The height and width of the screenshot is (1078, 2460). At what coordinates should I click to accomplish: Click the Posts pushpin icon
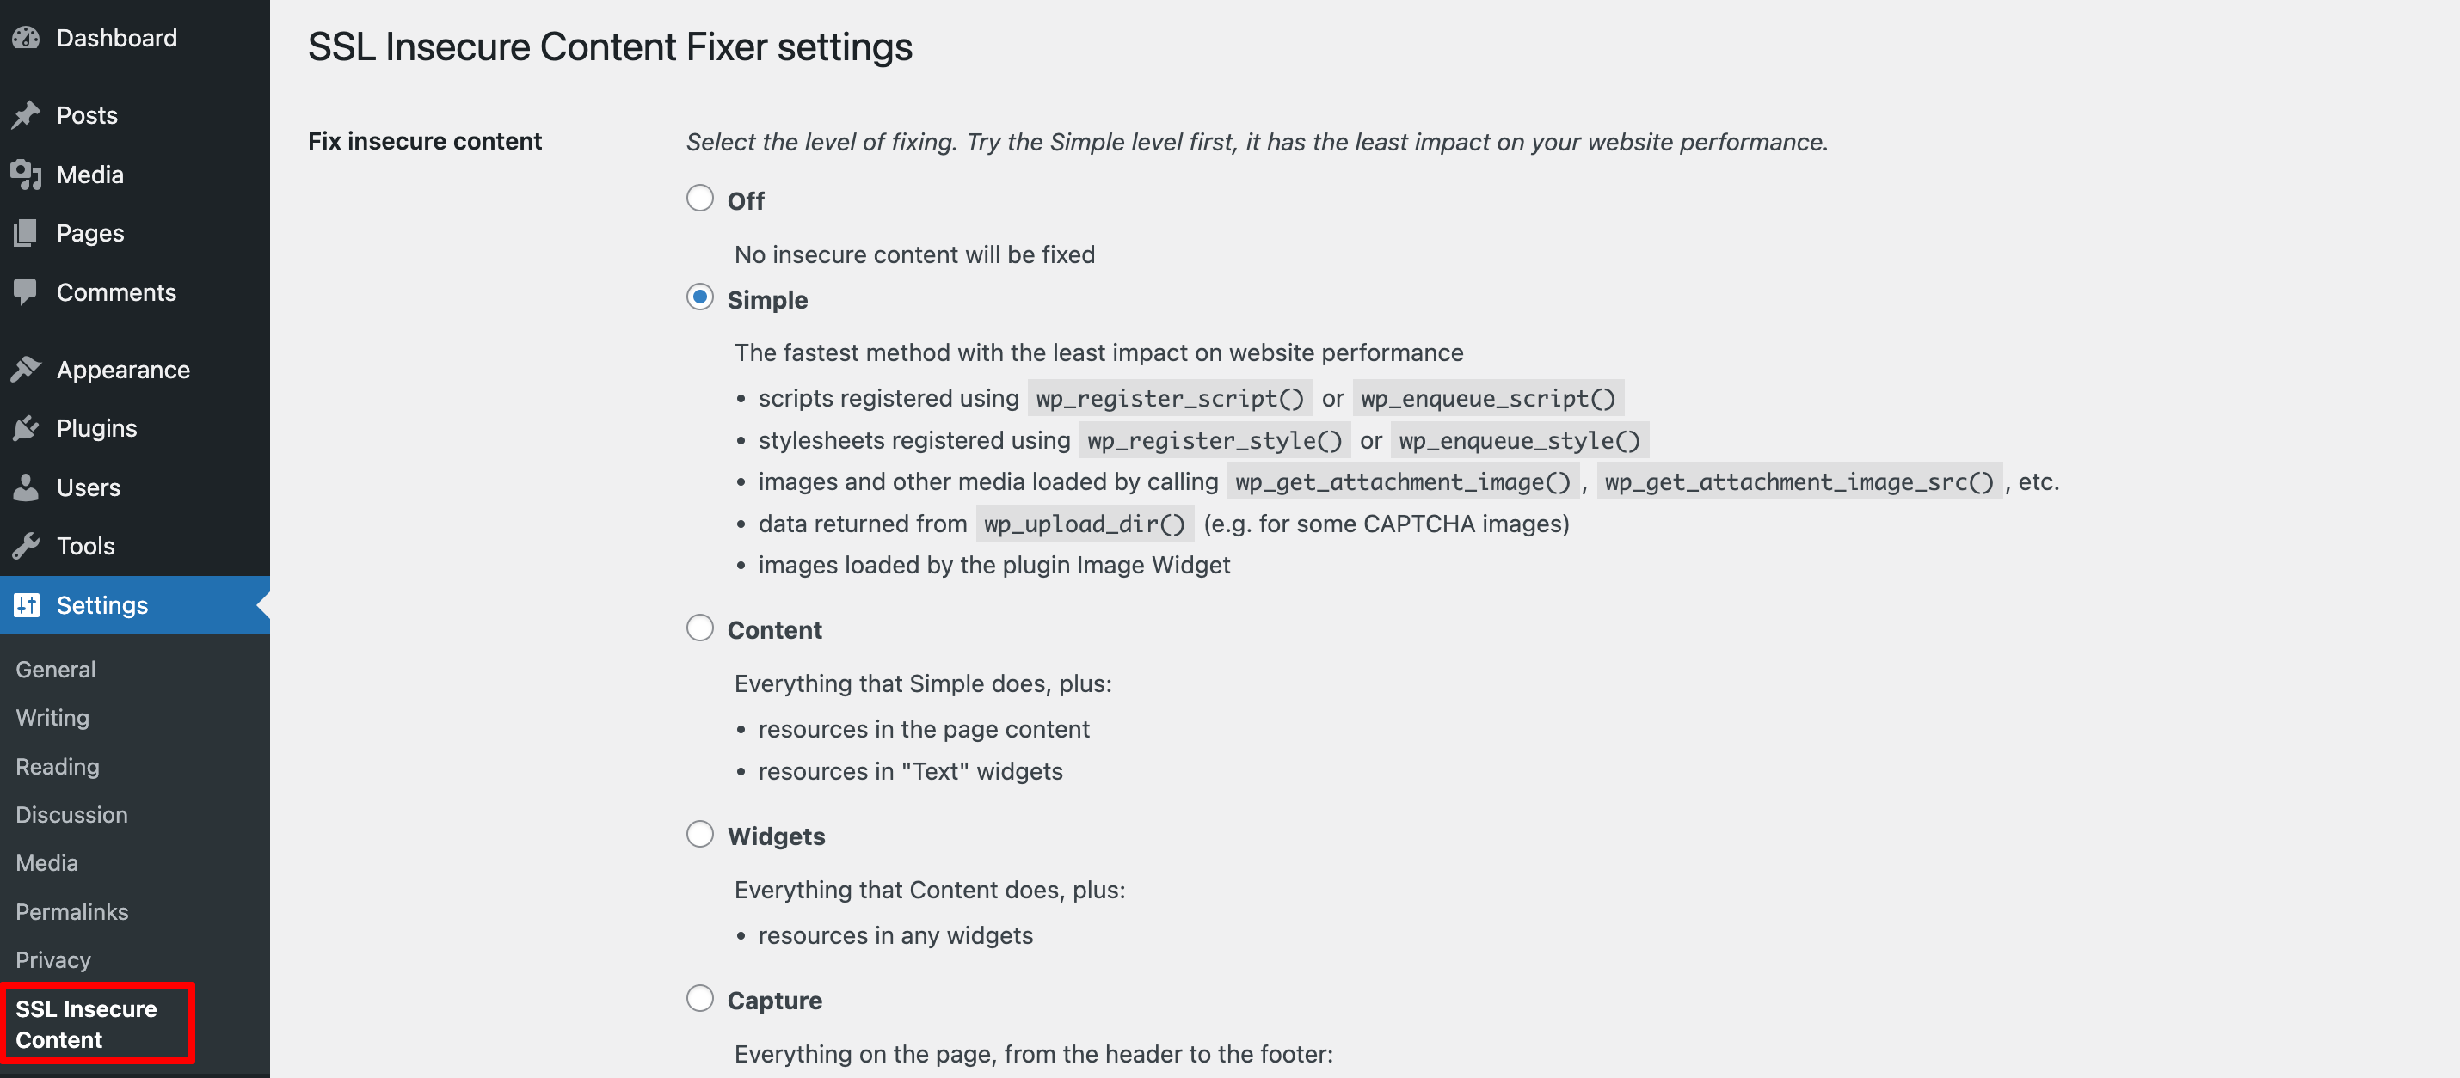pyautogui.click(x=26, y=114)
